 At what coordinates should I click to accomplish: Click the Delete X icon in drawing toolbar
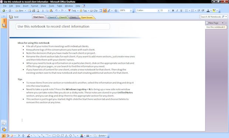click(x=19, y=136)
